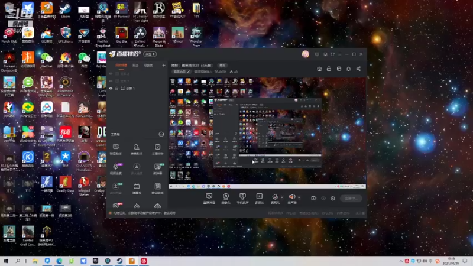Open the taskbar search magnifier
This screenshot has width=473, height=266.
click(18, 261)
